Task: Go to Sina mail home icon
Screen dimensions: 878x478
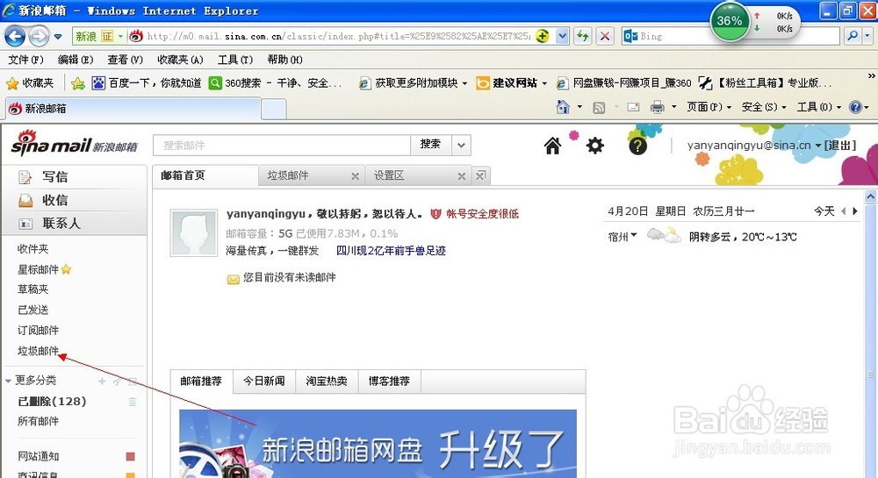Action: pyautogui.click(x=552, y=146)
